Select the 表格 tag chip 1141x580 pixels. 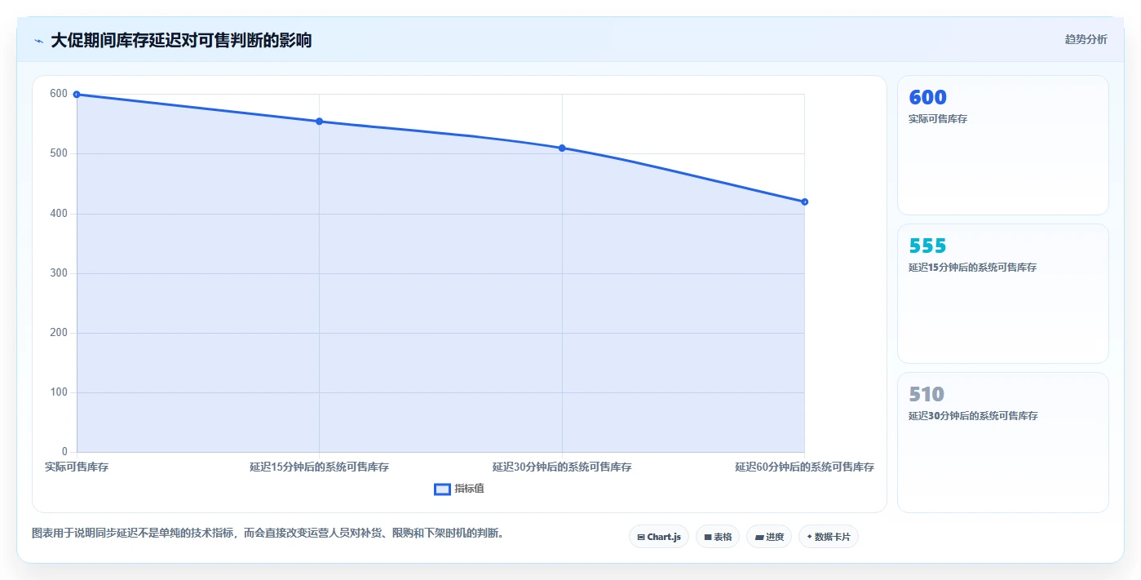point(718,537)
